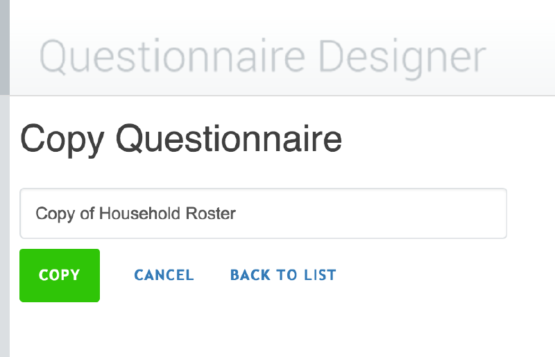The width and height of the screenshot is (555, 357).
Task: Abort copying with the CANCEL link
Action: 164,275
